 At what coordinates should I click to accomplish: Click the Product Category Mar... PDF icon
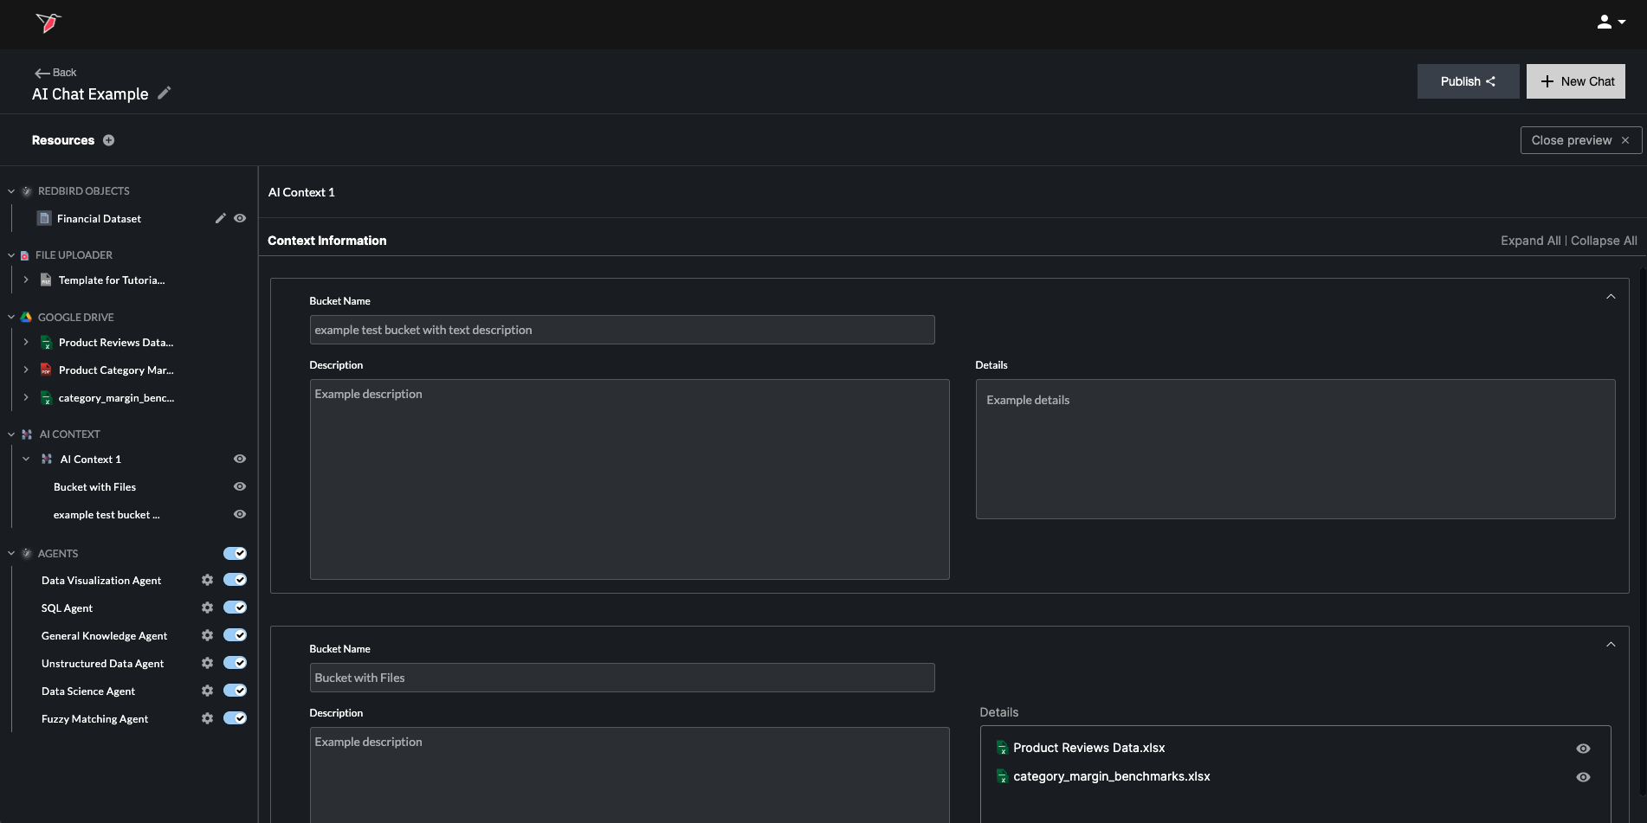click(x=46, y=370)
